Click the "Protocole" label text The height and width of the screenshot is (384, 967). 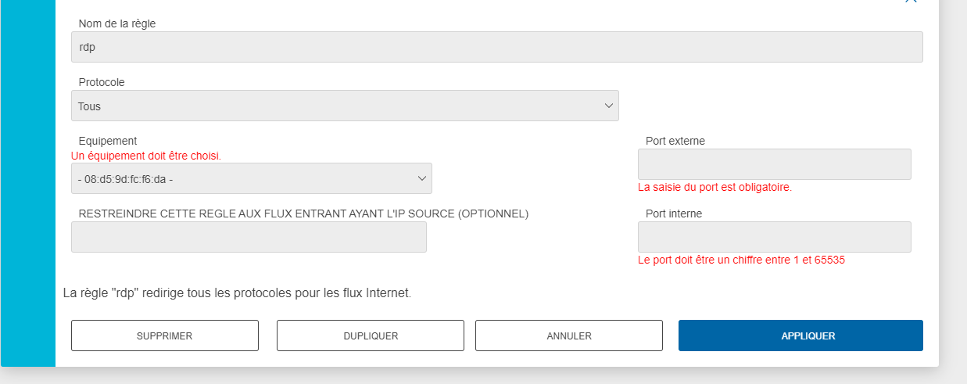click(102, 82)
